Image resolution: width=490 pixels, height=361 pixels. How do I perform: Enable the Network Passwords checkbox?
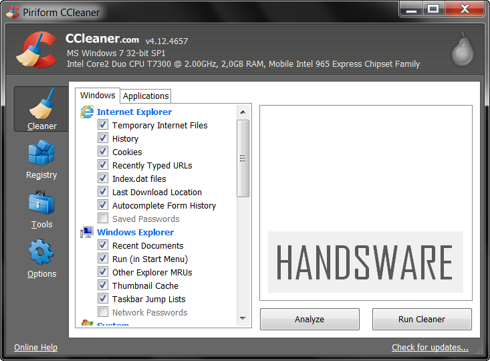click(x=103, y=312)
